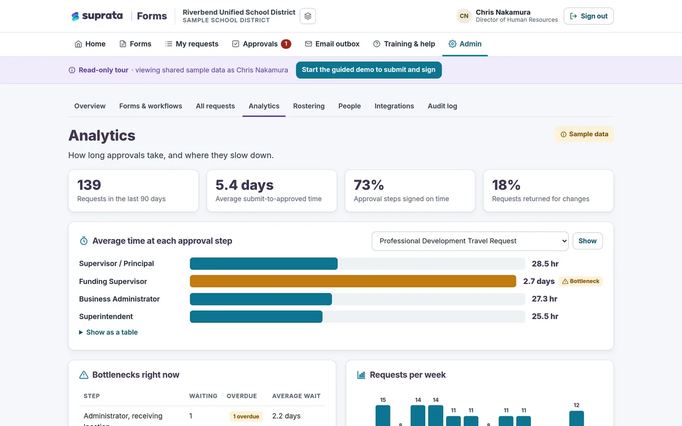The image size is (682, 426).
Task: Open the form type dropdown
Action: [470, 241]
